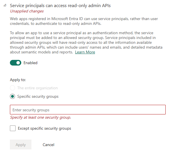Click the 'Specify at least one security group' error
The width and height of the screenshot is (177, 152).
40,117
